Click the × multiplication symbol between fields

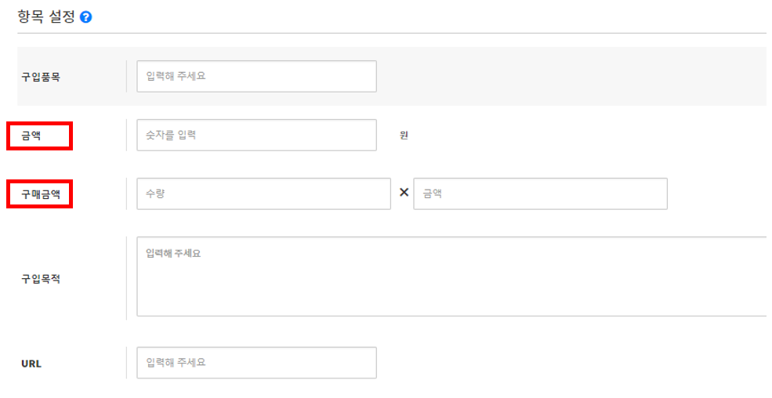pyautogui.click(x=404, y=193)
